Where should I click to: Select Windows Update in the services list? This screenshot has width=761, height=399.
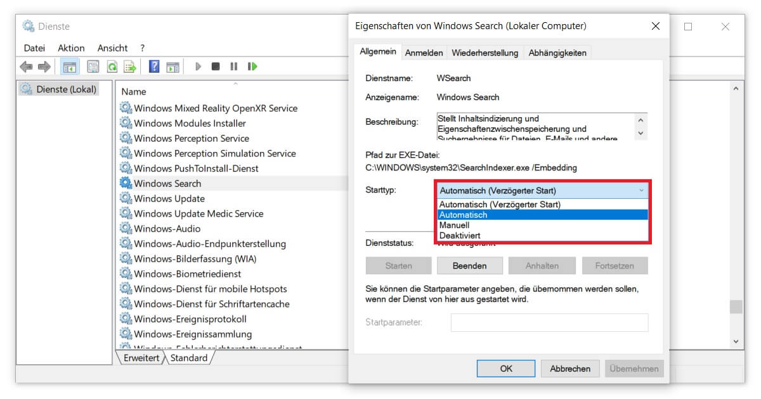click(169, 198)
